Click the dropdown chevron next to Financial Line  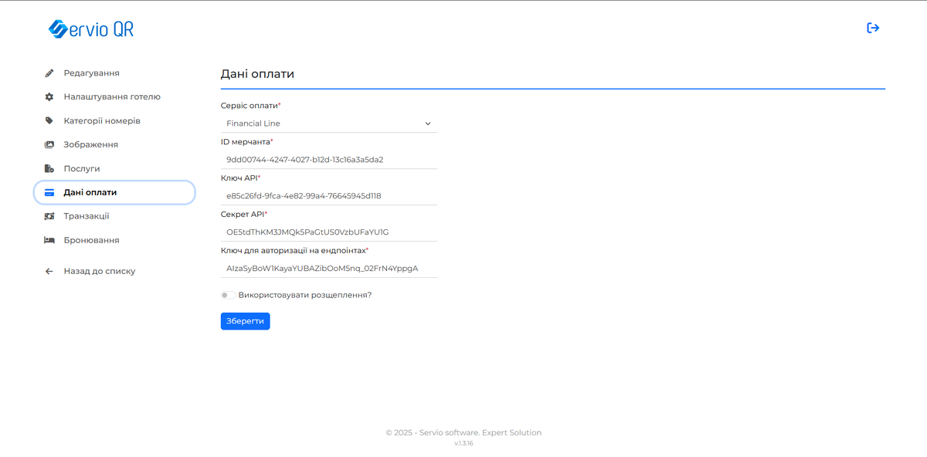(x=427, y=124)
